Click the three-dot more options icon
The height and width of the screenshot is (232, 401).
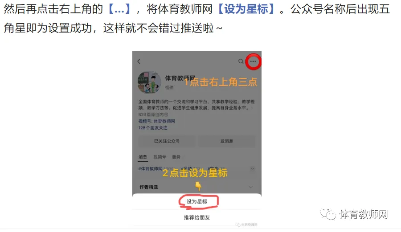point(253,61)
